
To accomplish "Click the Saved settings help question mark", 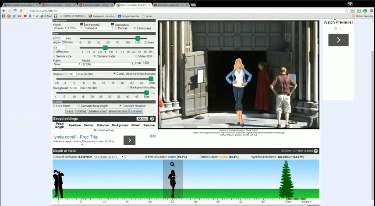I will point(152,119).
